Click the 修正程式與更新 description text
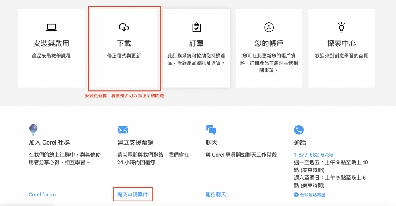The height and width of the screenshot is (206, 396). 124,56
